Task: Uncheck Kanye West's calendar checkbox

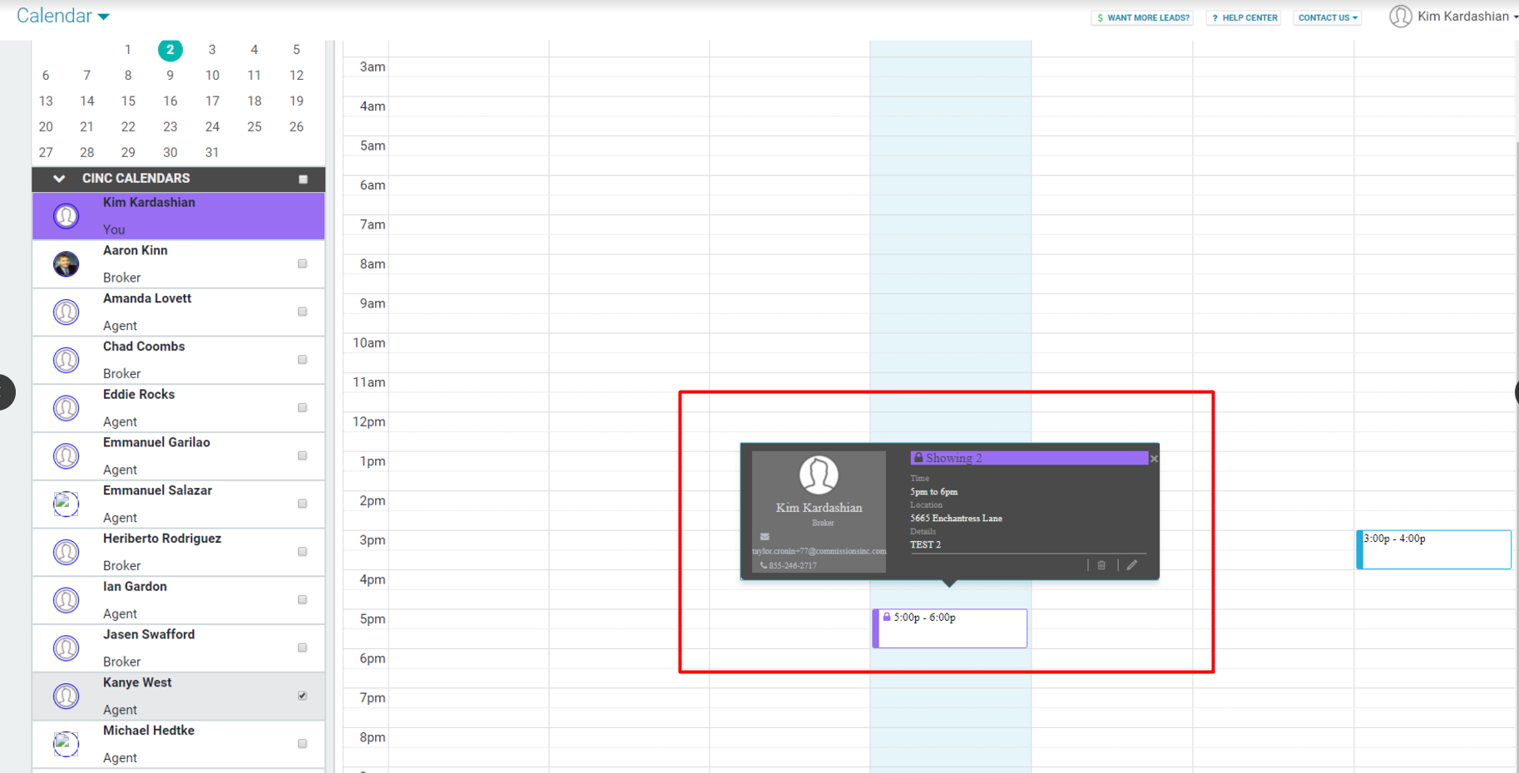Action: point(302,696)
